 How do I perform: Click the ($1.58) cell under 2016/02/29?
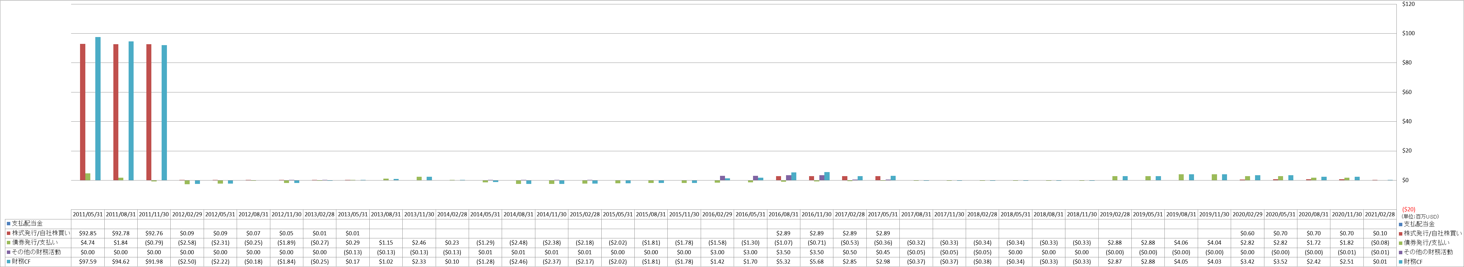tap(717, 243)
